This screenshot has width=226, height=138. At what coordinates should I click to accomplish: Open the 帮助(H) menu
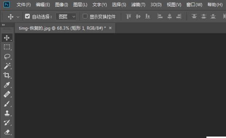(x=215, y=5)
